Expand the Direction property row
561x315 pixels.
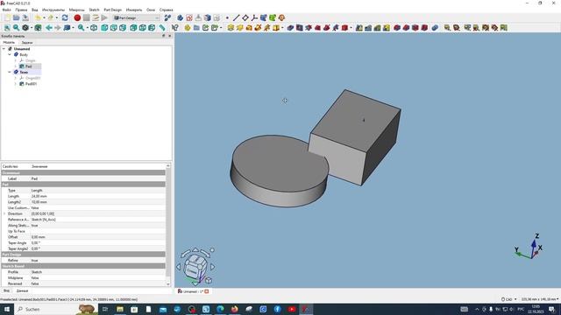pyautogui.click(x=4, y=213)
